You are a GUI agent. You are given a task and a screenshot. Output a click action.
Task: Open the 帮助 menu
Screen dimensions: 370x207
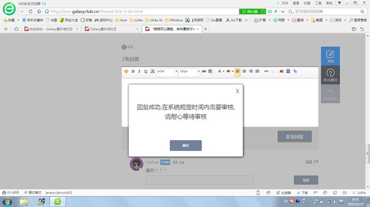pos(329,3)
